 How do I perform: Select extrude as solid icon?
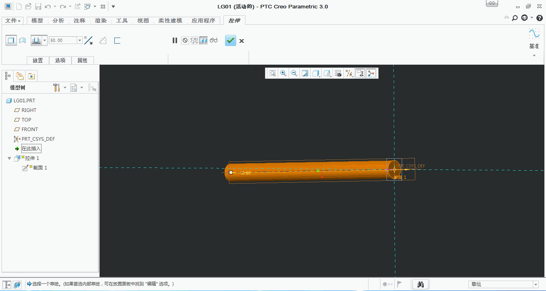(x=11, y=40)
